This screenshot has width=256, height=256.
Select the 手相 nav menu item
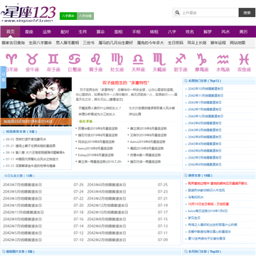coord(137,32)
